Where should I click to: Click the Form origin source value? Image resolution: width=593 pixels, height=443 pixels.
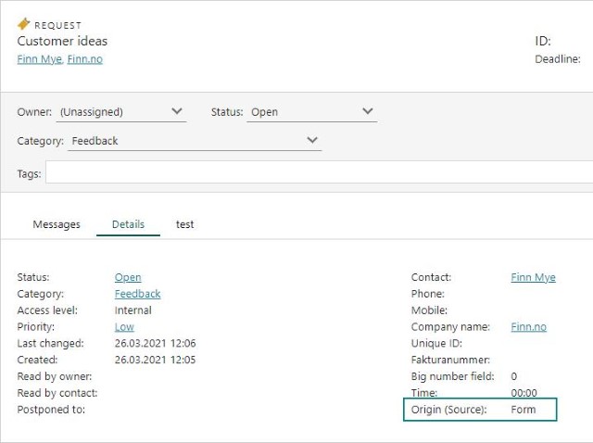524,410
